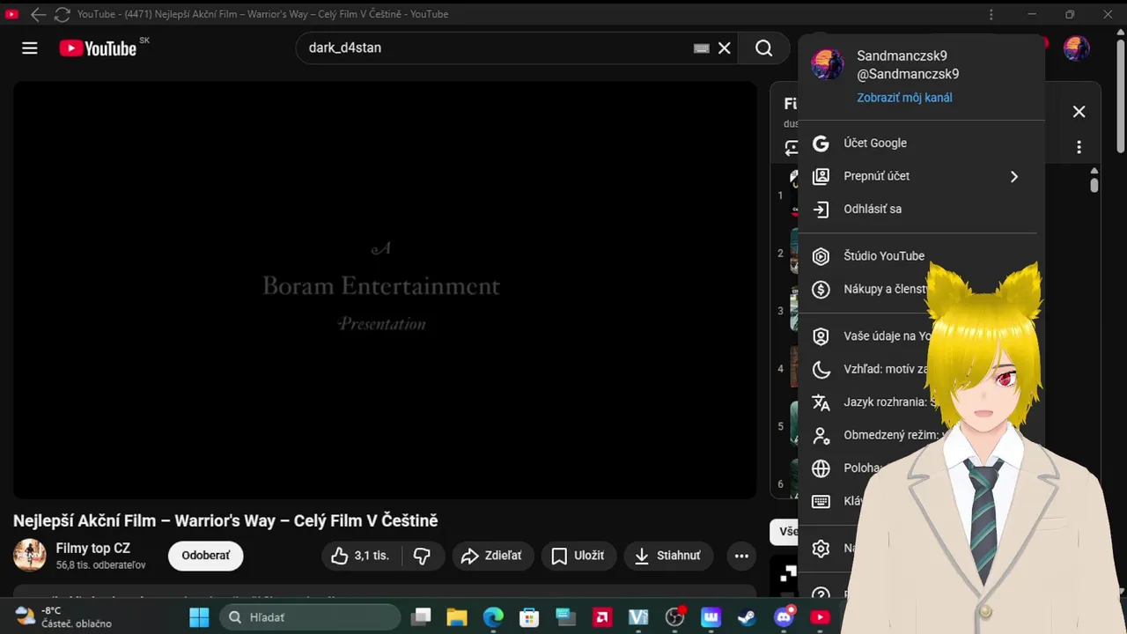Click the account avatar in the top-right corner

coord(1077,48)
